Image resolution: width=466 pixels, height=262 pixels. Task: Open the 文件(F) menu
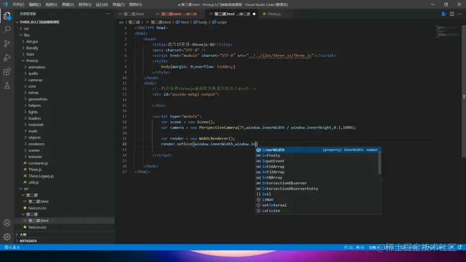click(18, 4)
